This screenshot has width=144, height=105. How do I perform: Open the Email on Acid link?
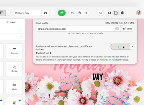(x=109, y=60)
